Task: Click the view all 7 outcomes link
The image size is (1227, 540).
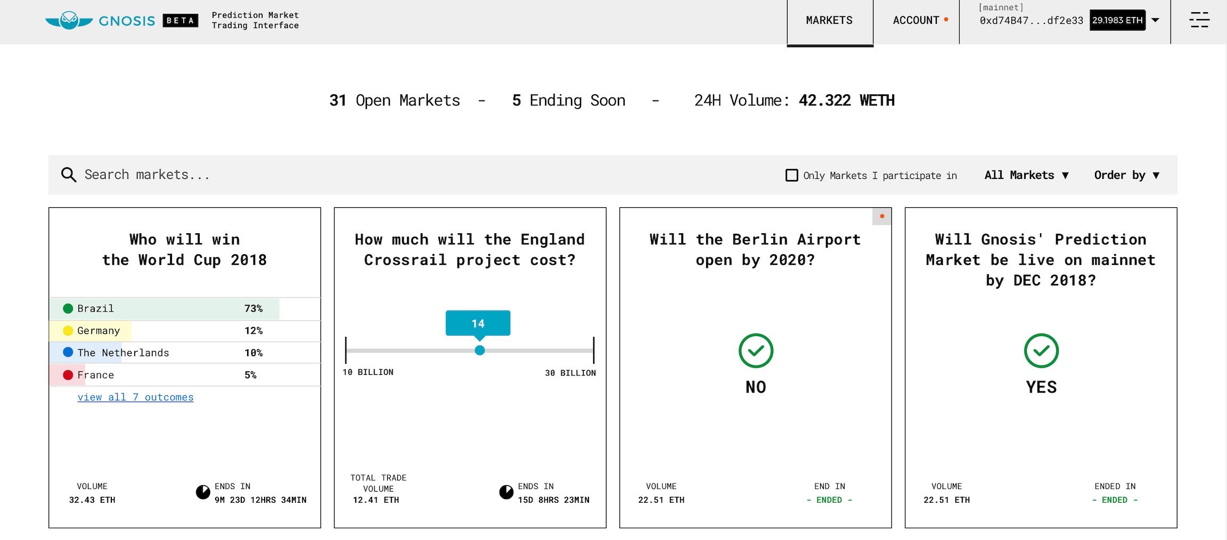Action: point(135,397)
